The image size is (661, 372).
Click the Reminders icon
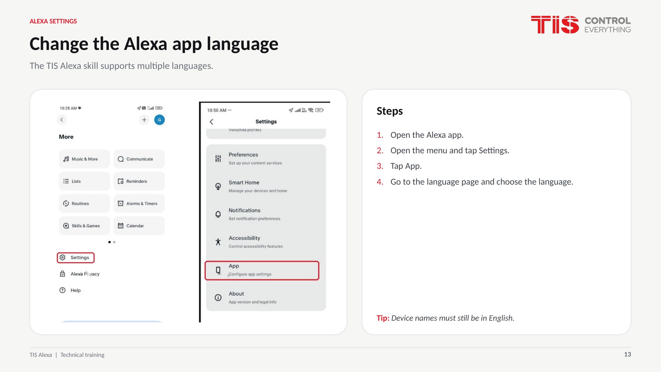tap(120, 181)
